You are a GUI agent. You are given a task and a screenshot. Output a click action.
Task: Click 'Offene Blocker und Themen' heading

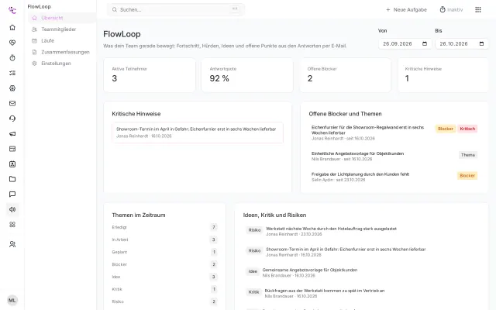click(x=345, y=114)
